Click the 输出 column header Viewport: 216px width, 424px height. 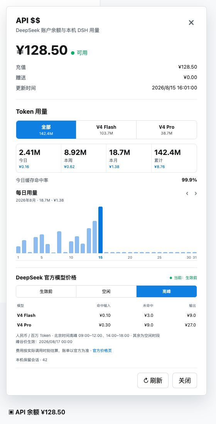click(192, 306)
